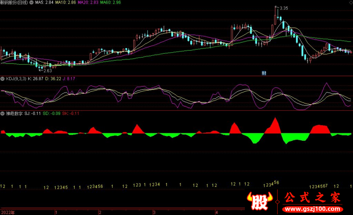
Task: Click the 财 financial marker on chart
Action: tap(264, 73)
